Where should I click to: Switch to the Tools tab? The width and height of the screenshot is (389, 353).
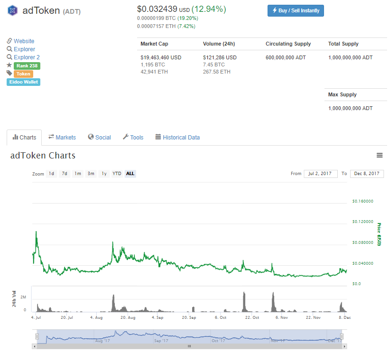point(133,138)
